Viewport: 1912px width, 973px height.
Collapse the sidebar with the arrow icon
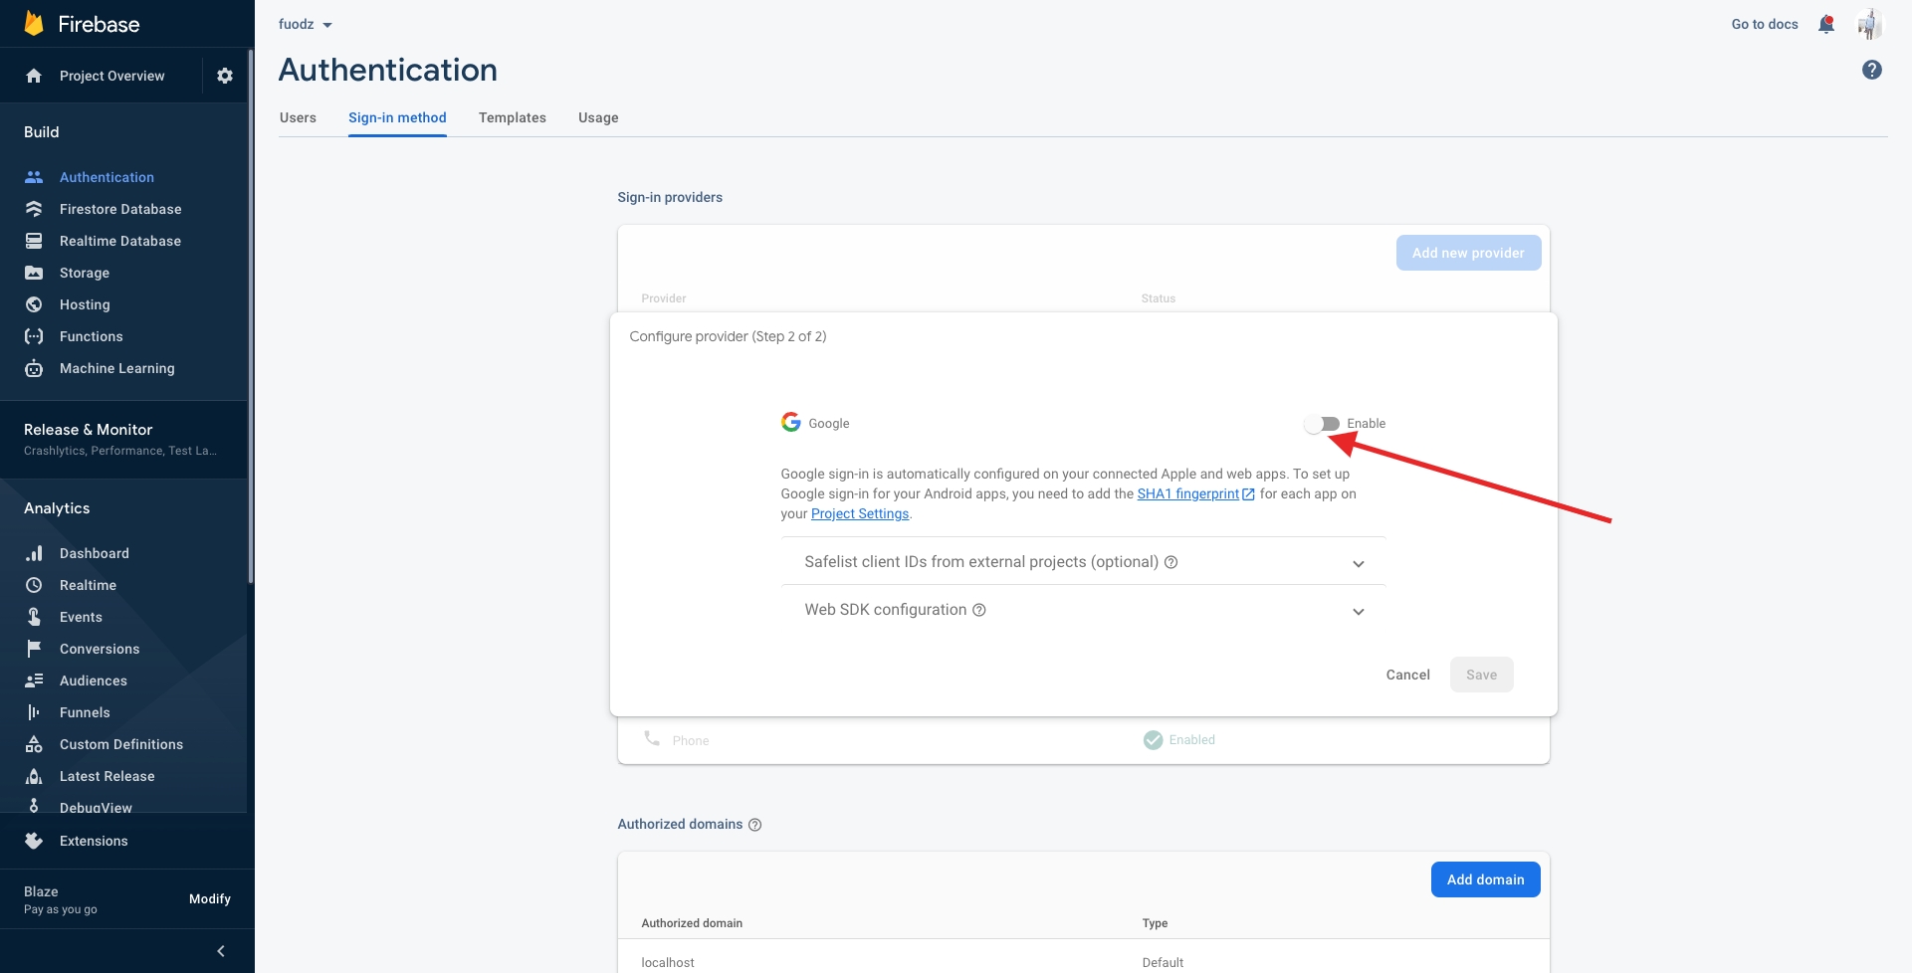[x=221, y=951]
